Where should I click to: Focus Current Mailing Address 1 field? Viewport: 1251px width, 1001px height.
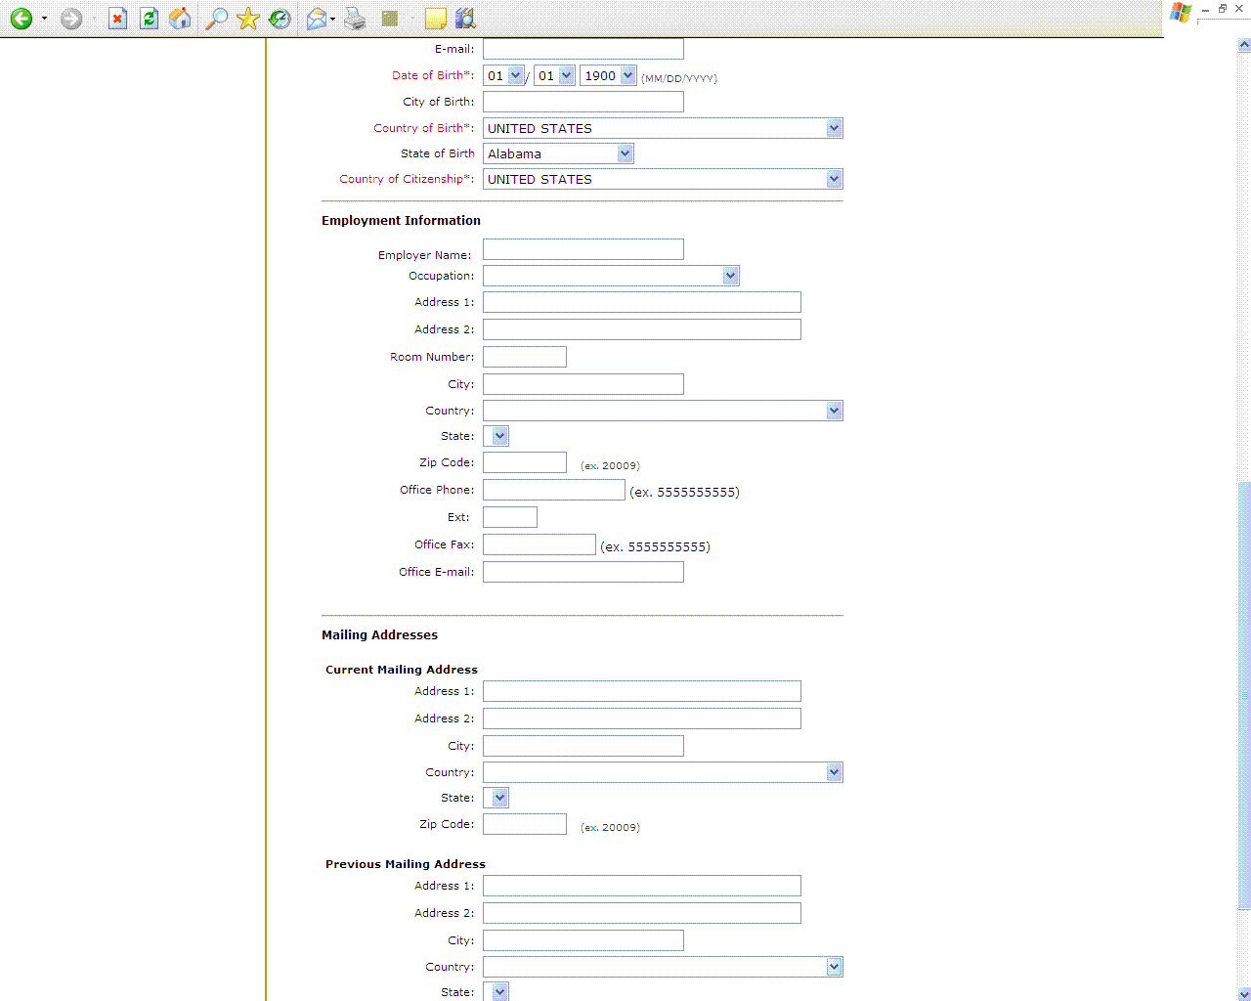pos(642,691)
